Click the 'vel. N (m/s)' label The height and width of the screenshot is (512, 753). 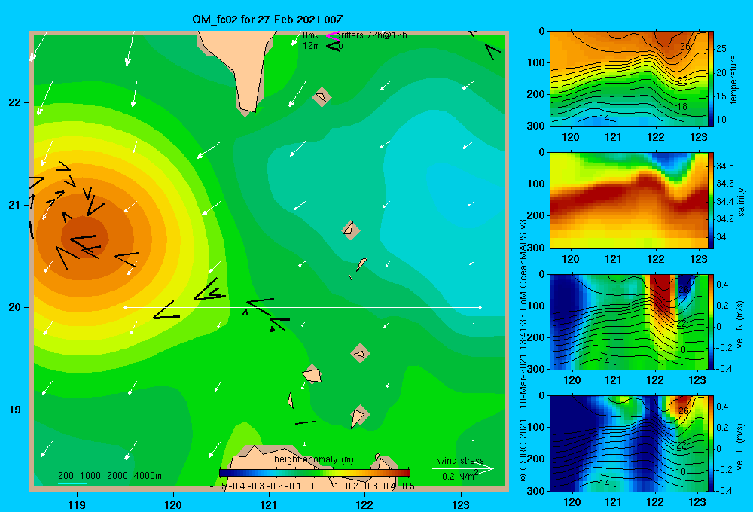pyautogui.click(x=740, y=325)
